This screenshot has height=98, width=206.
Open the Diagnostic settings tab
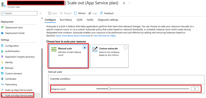pos(108,20)
